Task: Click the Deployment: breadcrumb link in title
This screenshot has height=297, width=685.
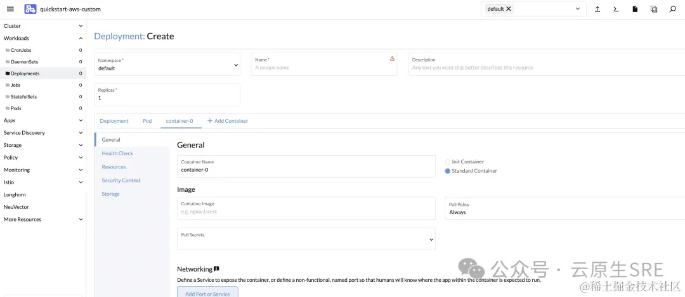Action: tap(119, 36)
